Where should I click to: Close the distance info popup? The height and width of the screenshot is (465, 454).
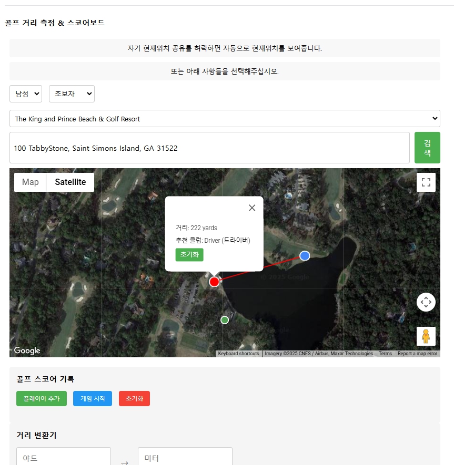click(252, 208)
